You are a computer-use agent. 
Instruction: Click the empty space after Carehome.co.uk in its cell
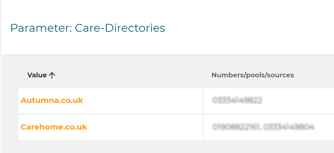point(145,128)
